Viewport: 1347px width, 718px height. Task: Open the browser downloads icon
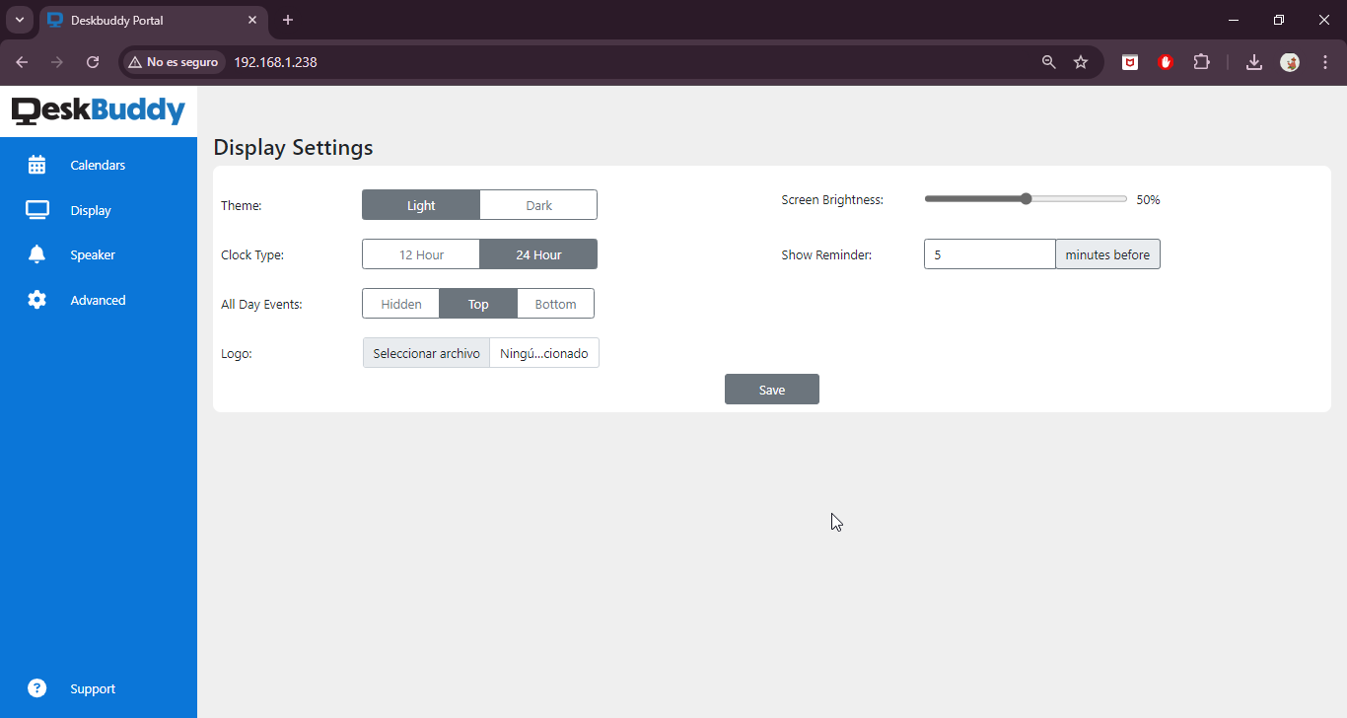click(1253, 62)
